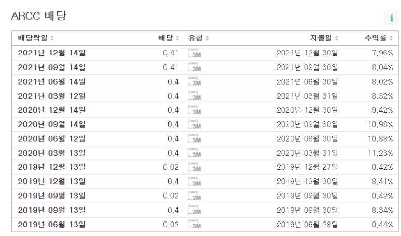Click 3M icon in row with 8.34% yield
Screen dimensions: 401x236
[x=194, y=210]
